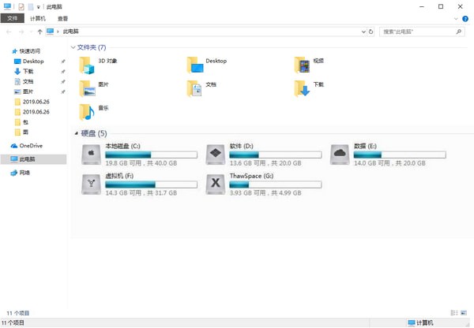
Task: Open the Desktop folder in the folders section
Action: pos(195,65)
